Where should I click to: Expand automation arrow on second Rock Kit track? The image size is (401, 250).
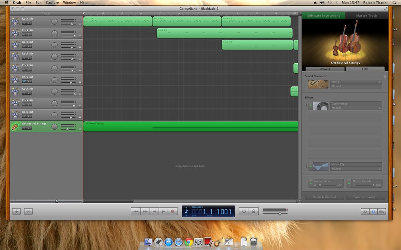pyautogui.click(x=80, y=36)
